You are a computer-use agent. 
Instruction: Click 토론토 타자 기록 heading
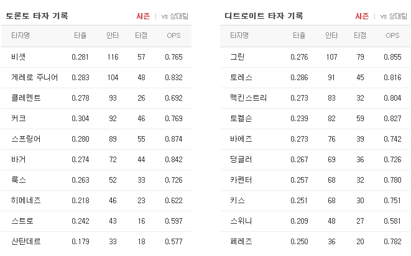[x=37, y=16]
